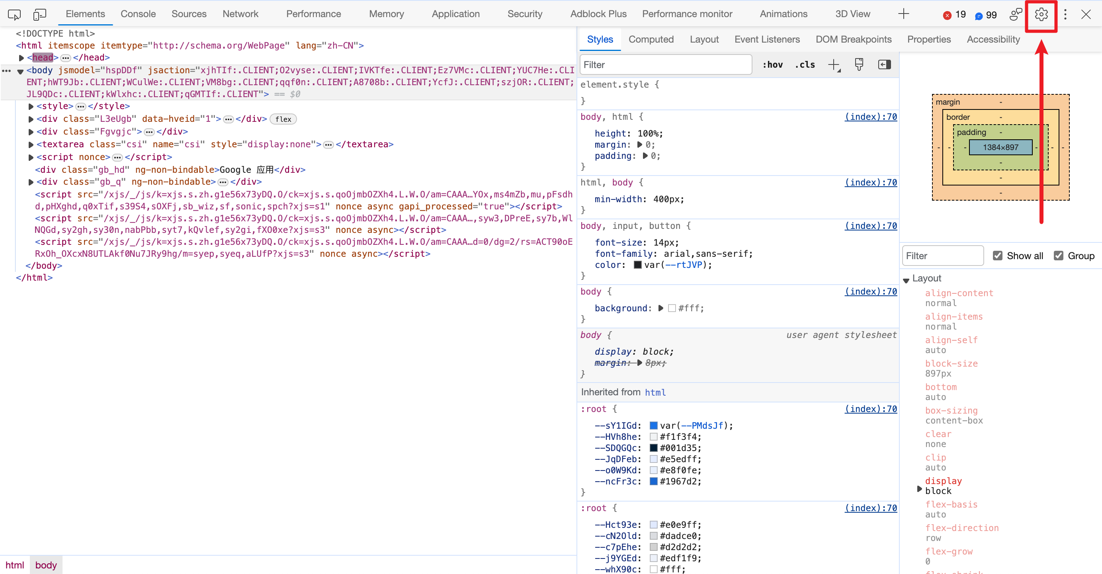The width and height of the screenshot is (1102, 574).
Task: Click the Styles Filter input field
Action: pos(665,64)
